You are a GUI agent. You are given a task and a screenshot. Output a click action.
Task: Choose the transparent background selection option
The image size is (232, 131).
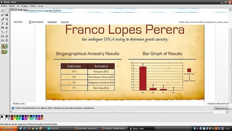(4, 52)
